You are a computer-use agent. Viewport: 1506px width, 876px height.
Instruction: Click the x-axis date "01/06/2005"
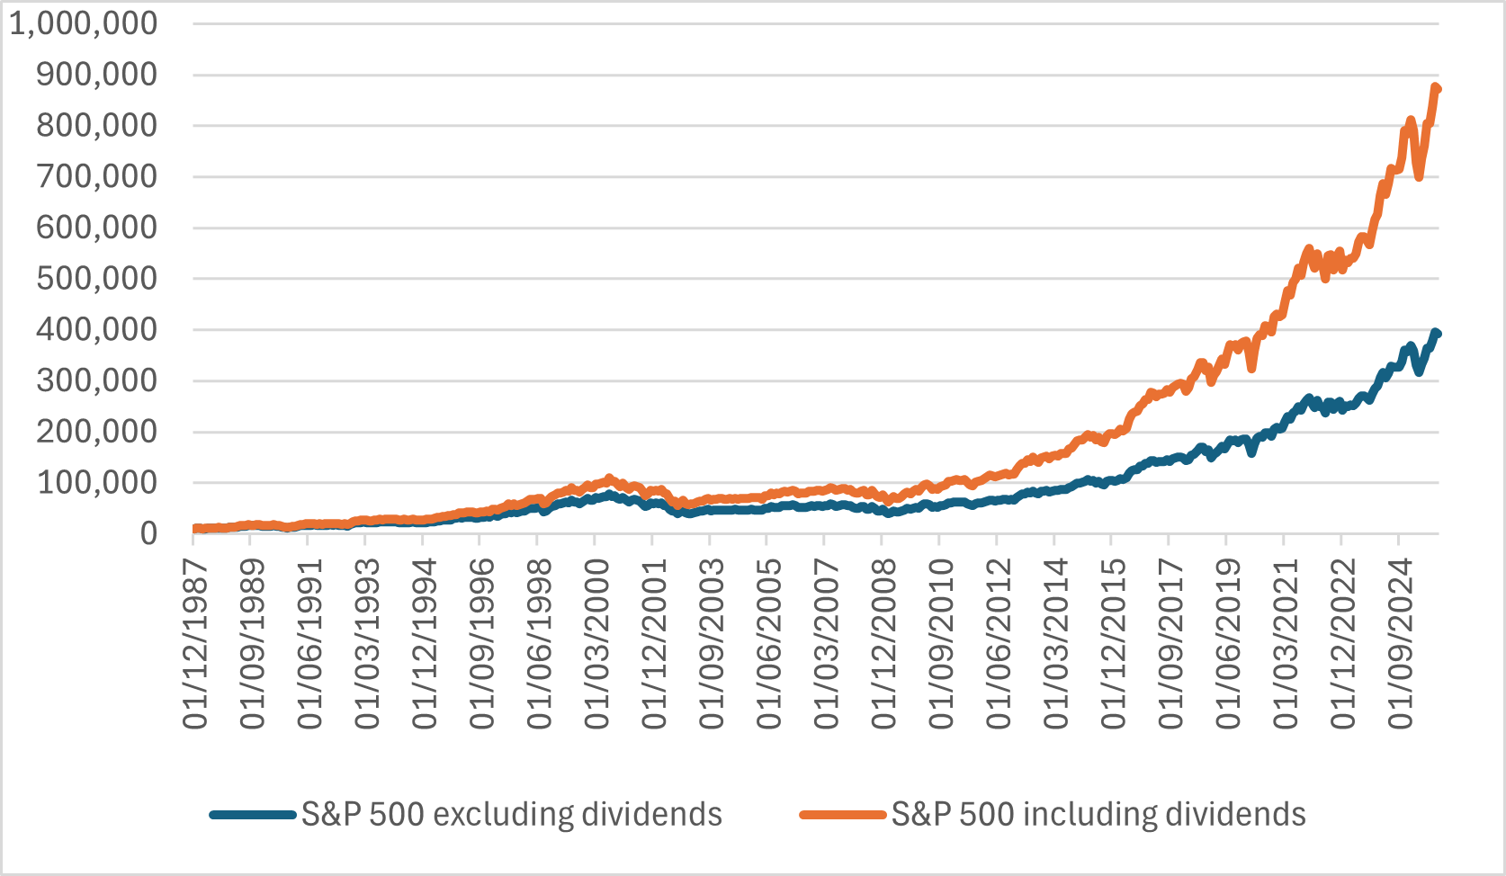click(768, 644)
